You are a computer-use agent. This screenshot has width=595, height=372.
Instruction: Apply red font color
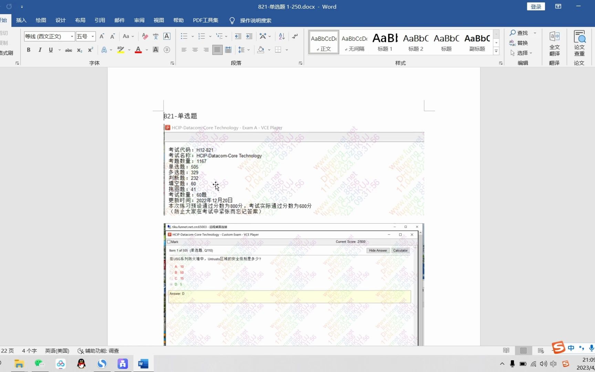point(138,50)
